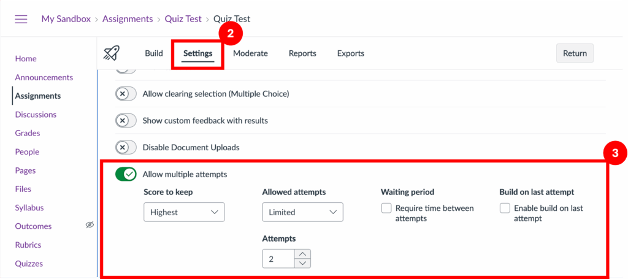Toggle Allow clearing selection switch
628x279 pixels.
click(x=126, y=94)
